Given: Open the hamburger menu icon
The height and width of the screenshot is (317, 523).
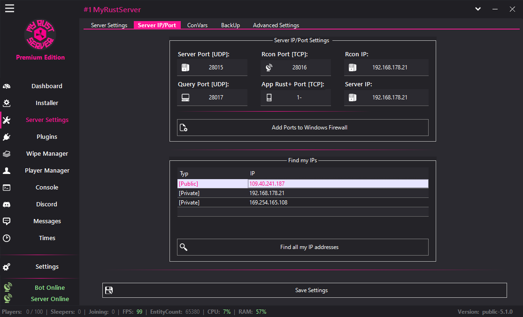Looking at the screenshot, I should [9, 8].
